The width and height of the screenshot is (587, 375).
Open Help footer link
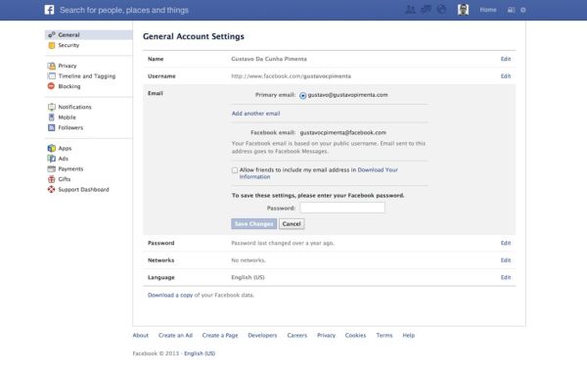click(409, 335)
